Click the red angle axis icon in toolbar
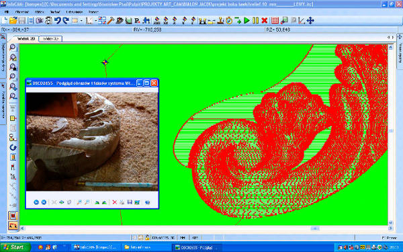 tap(302, 21)
